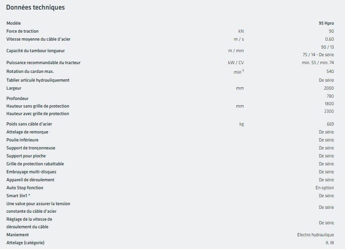Click the 'Largeur' row label
Viewport: 345px width, 249px height.
(x=14, y=88)
